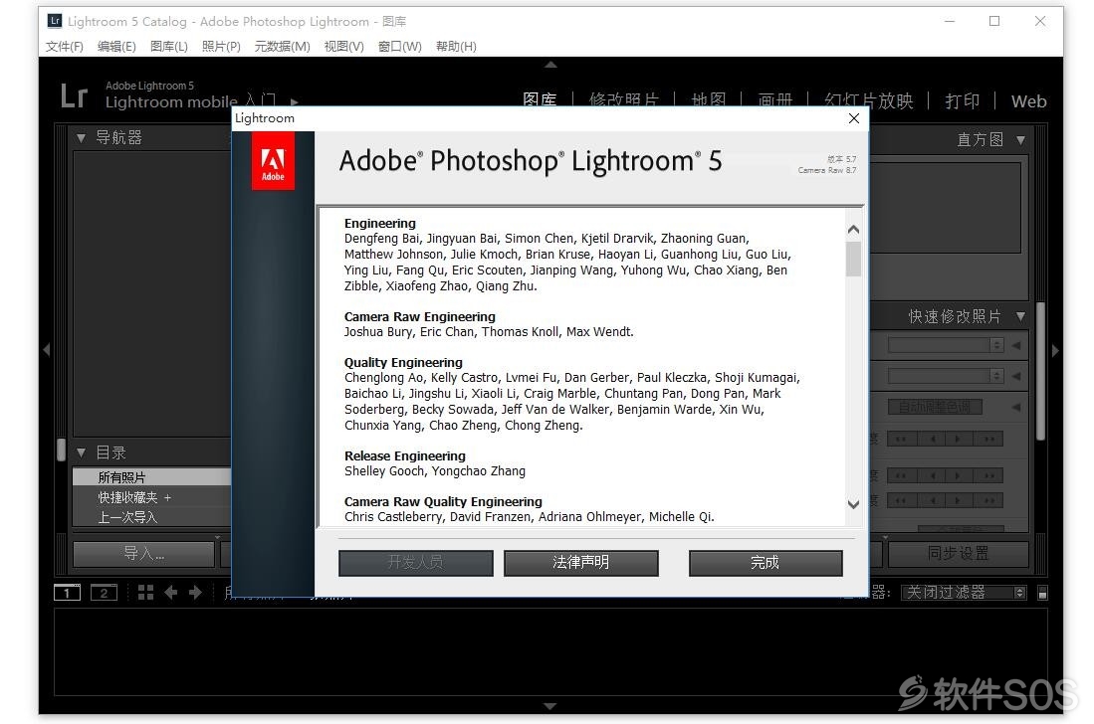
Task: Go forward with the filmstrip right arrow
Action: 195,593
